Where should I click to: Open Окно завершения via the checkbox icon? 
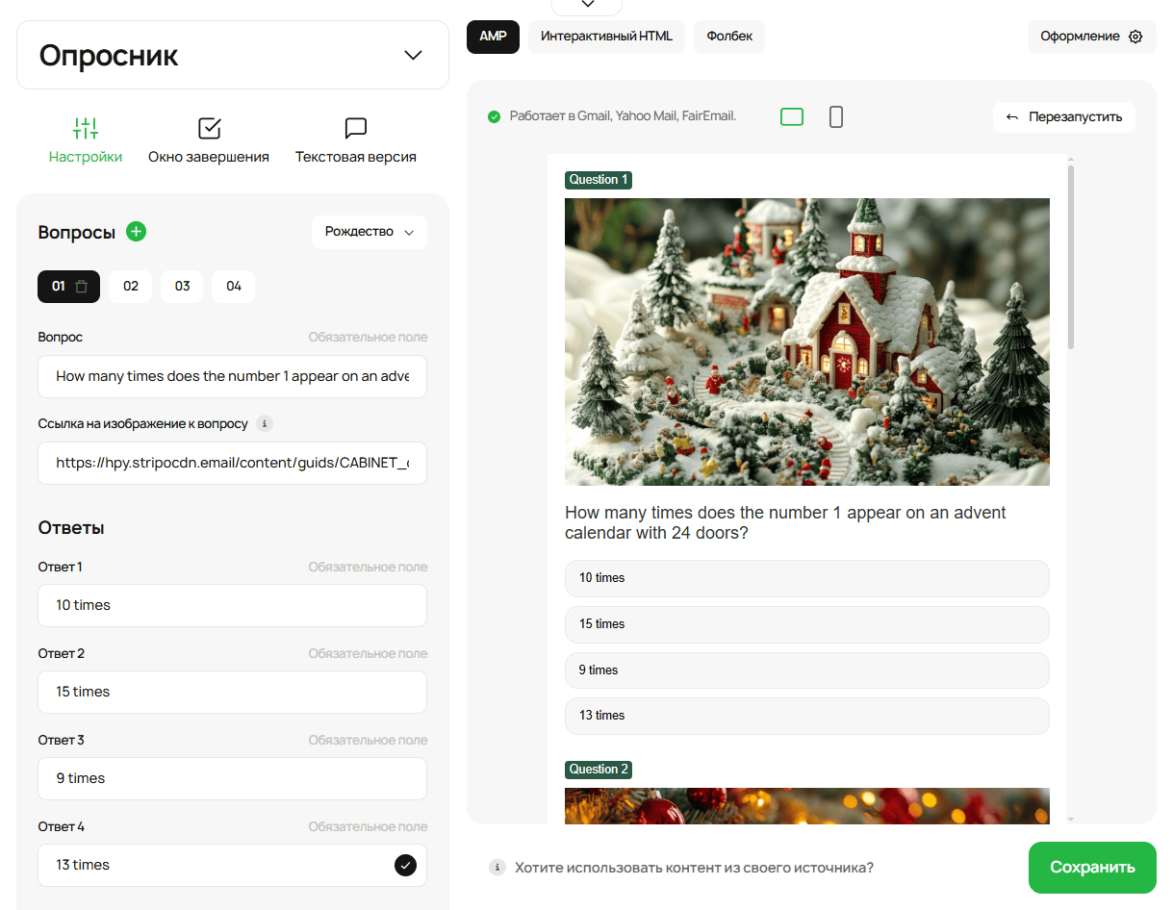coord(209,128)
